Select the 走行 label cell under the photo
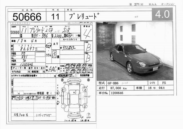This screenshot has height=129, width=183. 102,88
